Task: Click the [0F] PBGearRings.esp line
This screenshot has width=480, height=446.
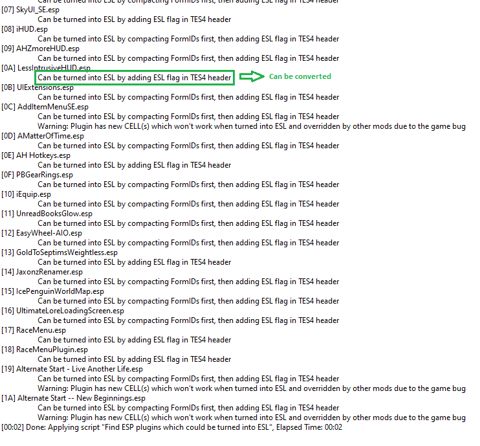Action: [37, 175]
